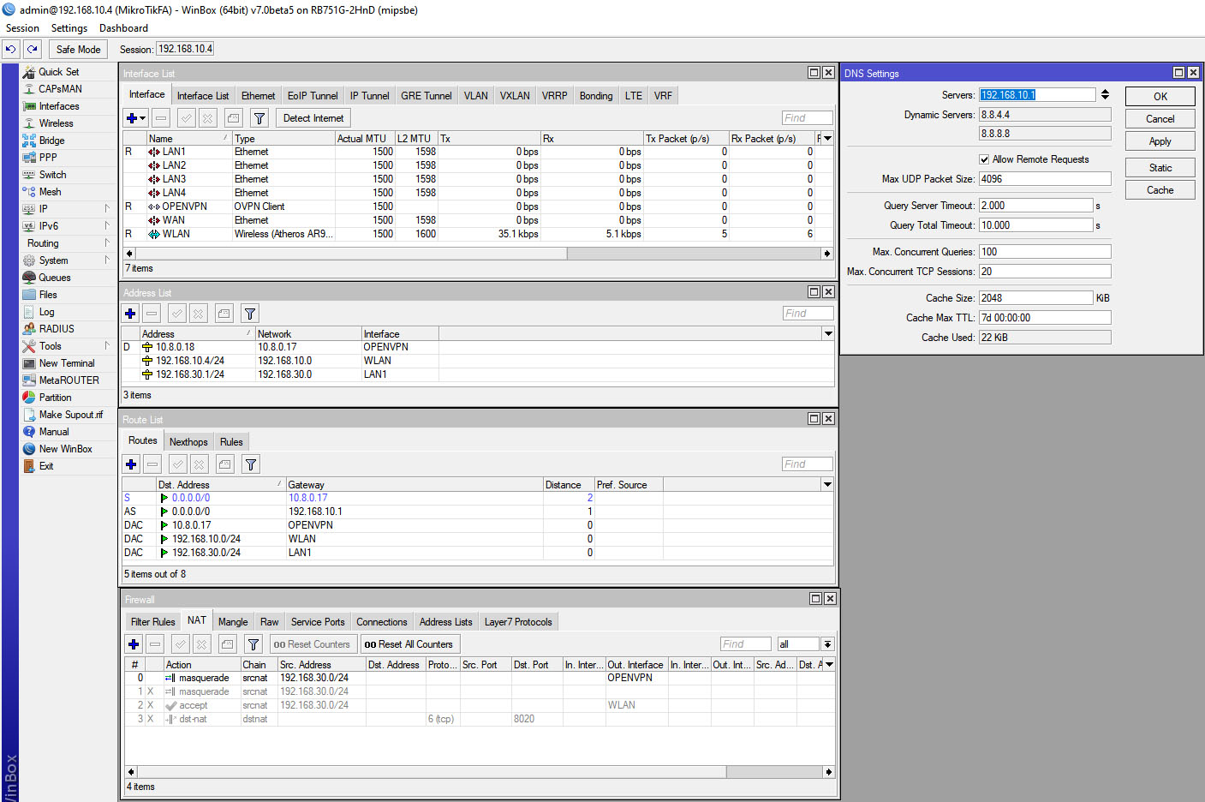The width and height of the screenshot is (1205, 802).
Task: Open Wireless from the sidebar
Action: point(56,123)
